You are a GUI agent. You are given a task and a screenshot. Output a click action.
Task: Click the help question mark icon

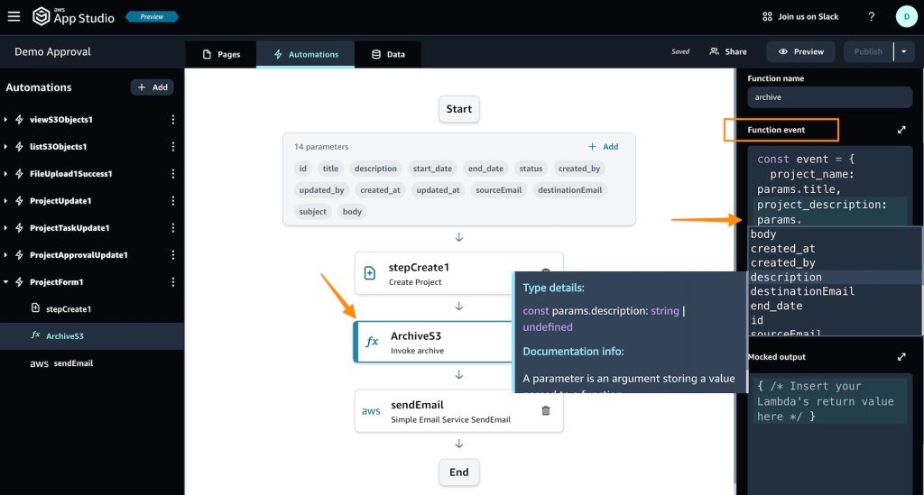click(x=871, y=16)
